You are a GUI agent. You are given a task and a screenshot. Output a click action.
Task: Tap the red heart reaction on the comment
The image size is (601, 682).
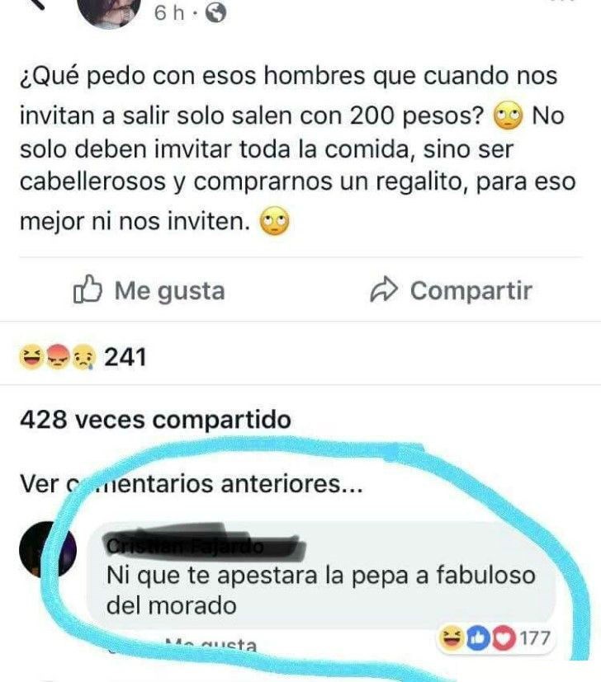(504, 638)
